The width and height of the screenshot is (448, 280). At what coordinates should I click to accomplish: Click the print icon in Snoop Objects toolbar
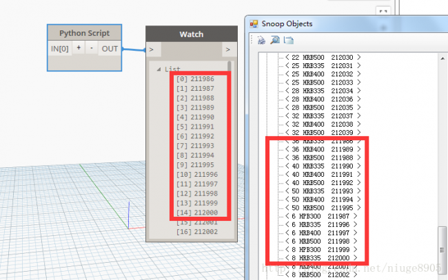coord(261,41)
